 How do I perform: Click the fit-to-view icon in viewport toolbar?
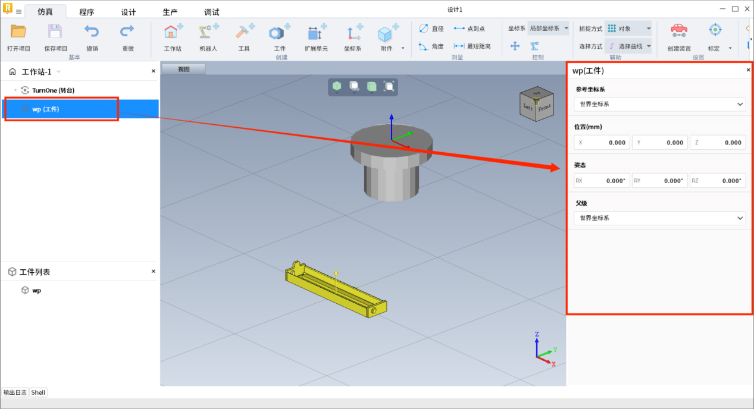coord(389,87)
